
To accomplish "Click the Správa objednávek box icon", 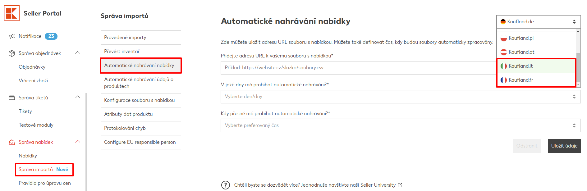I will pos(12,53).
